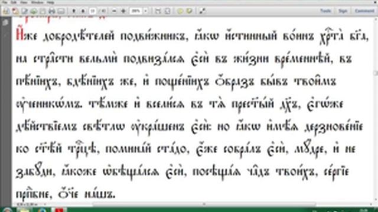The height and width of the screenshot is (212, 378).
Task: Click the fit width scrolling icon
Action: (x=158, y=11)
